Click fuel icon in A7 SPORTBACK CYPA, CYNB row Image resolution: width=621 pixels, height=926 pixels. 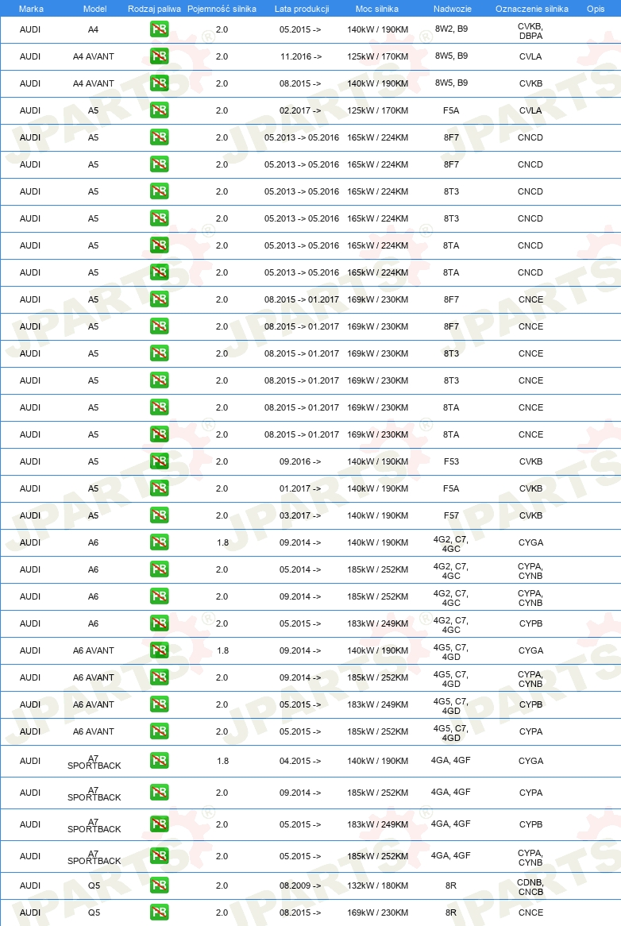coord(160,856)
